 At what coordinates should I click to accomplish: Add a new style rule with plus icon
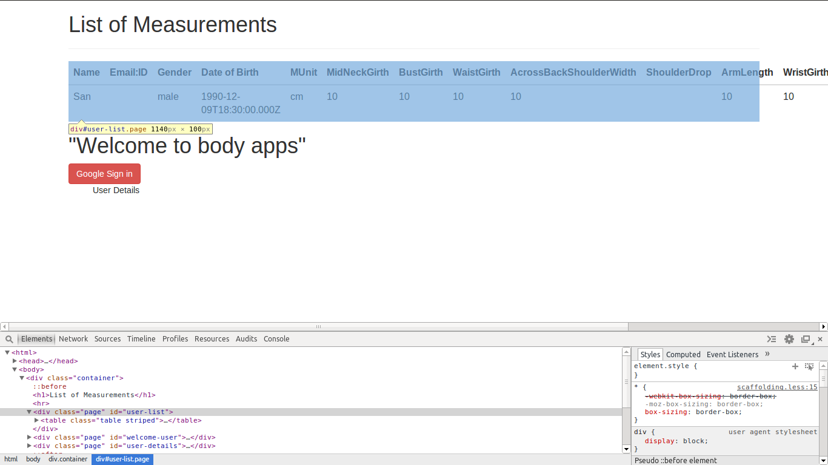click(x=795, y=366)
